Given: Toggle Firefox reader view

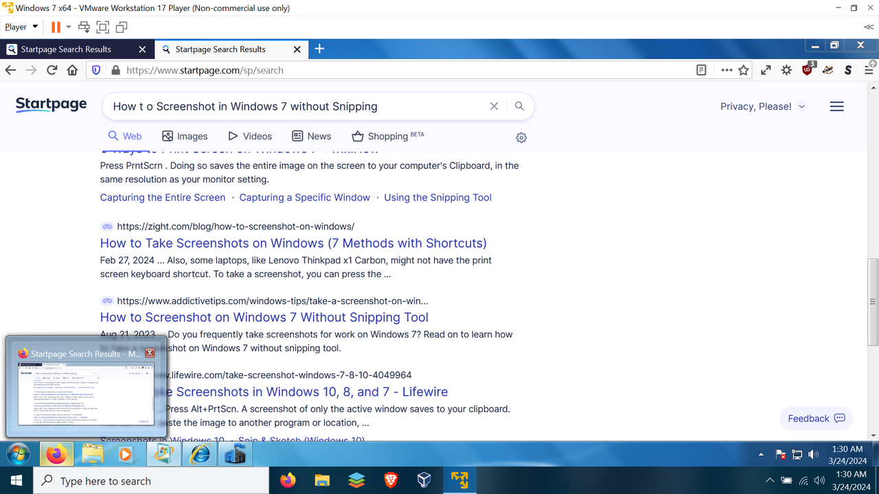Looking at the screenshot, I should click(700, 70).
